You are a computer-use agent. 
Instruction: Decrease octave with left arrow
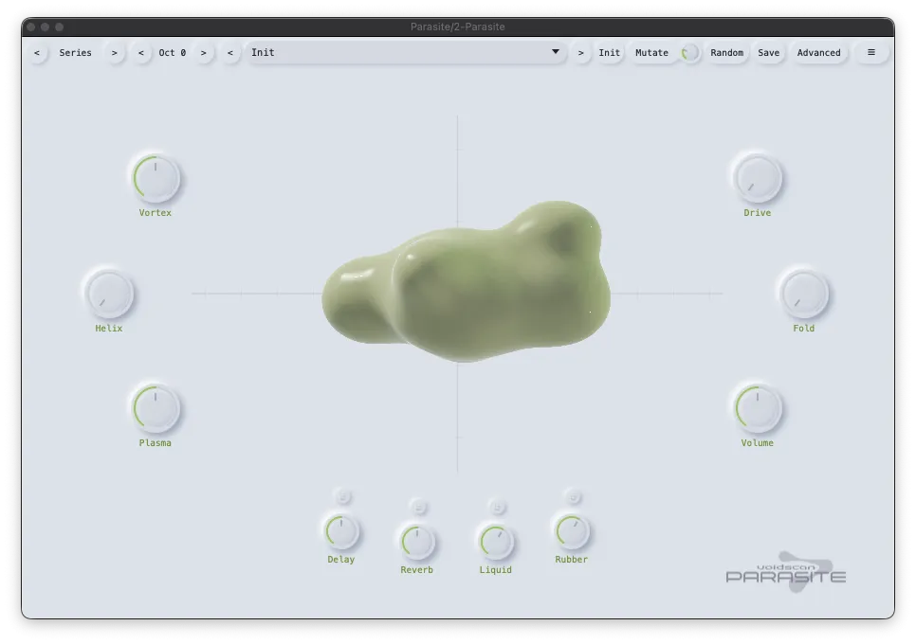pyautogui.click(x=140, y=52)
